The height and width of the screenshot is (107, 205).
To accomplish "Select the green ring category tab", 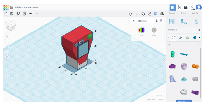I will pyautogui.click(x=188, y=38).
